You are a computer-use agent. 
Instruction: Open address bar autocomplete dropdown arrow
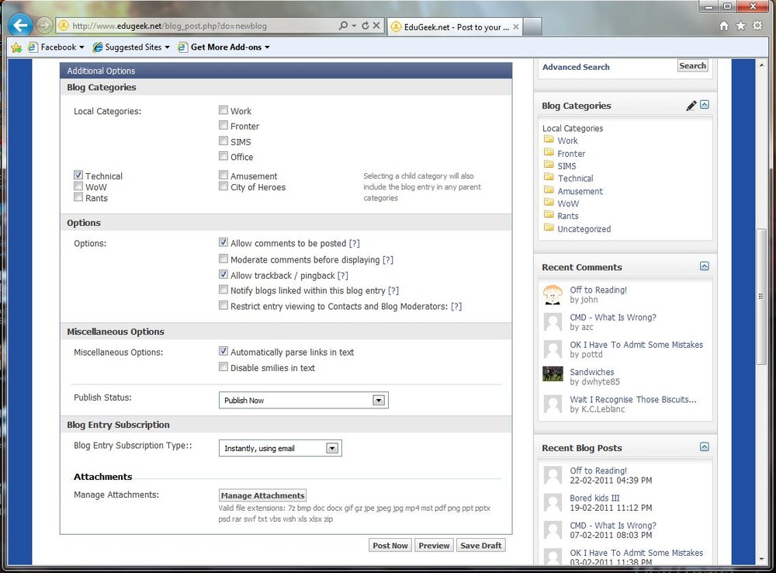pyautogui.click(x=355, y=26)
